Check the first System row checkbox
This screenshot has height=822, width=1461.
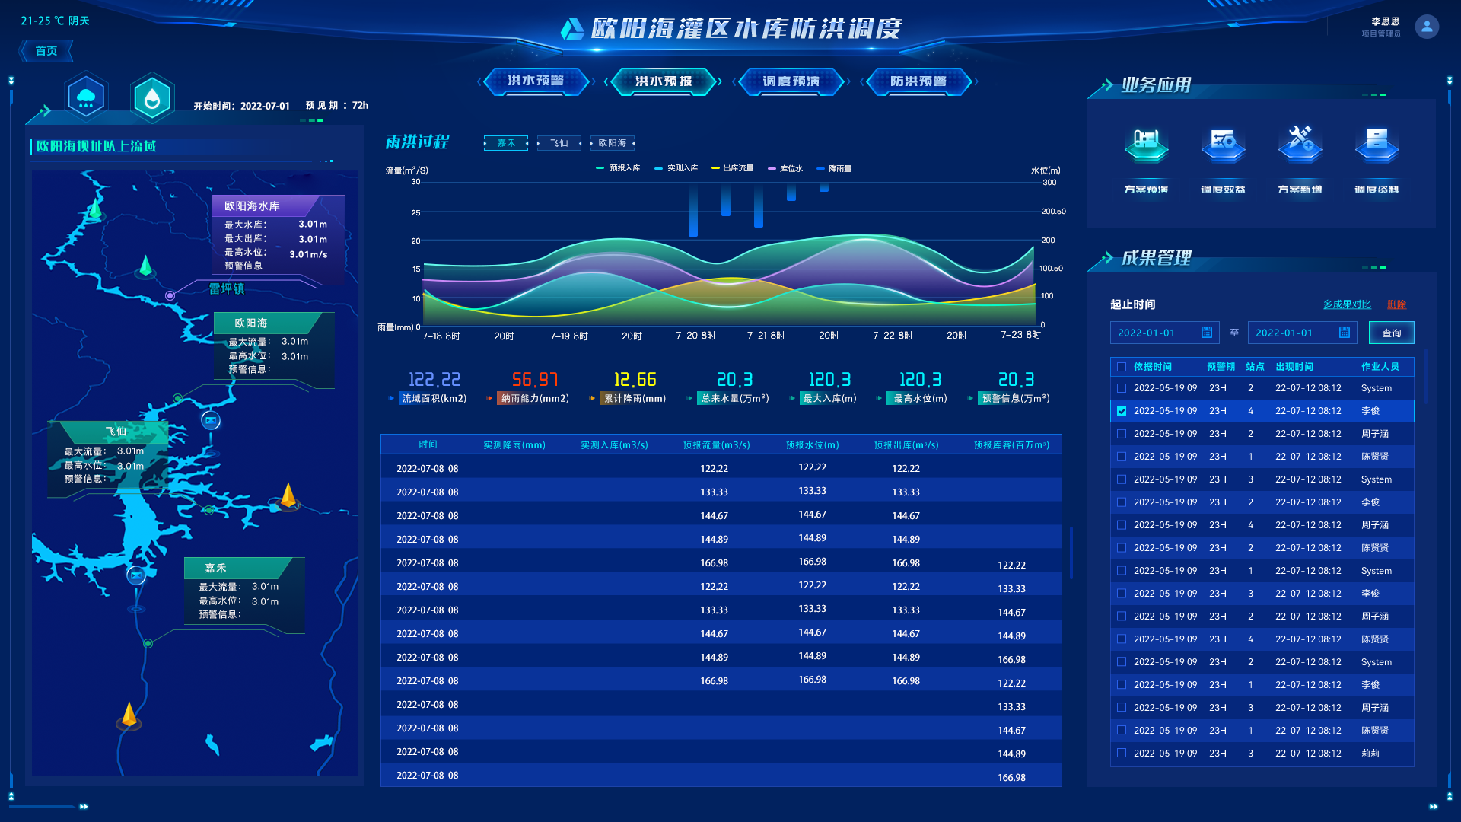pos(1122,388)
